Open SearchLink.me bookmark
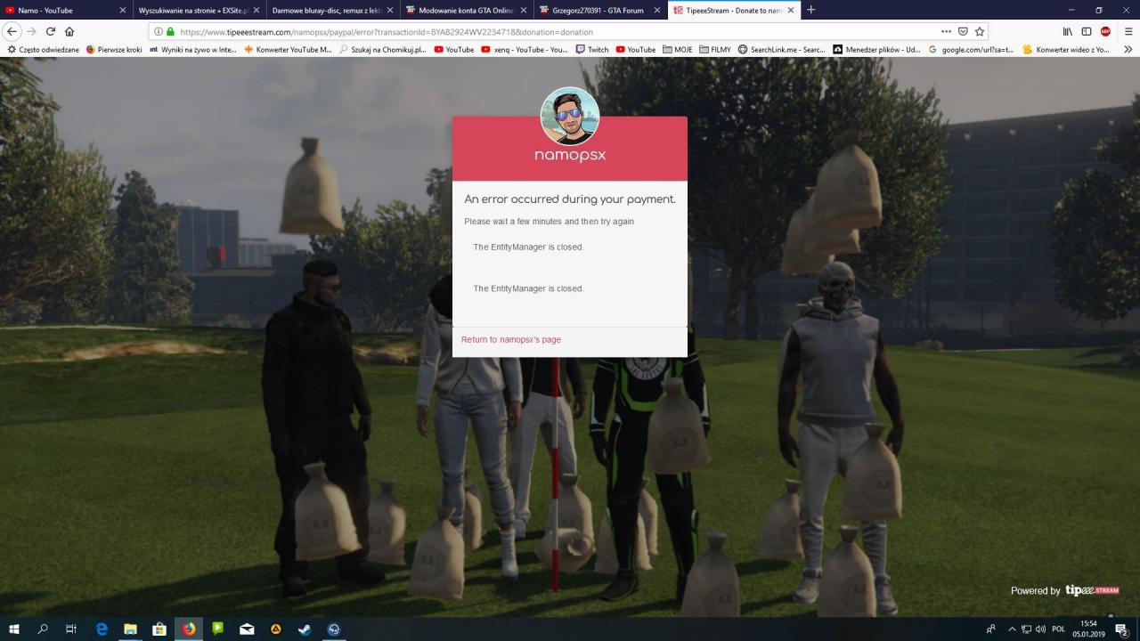The height and width of the screenshot is (641, 1140). [x=781, y=50]
